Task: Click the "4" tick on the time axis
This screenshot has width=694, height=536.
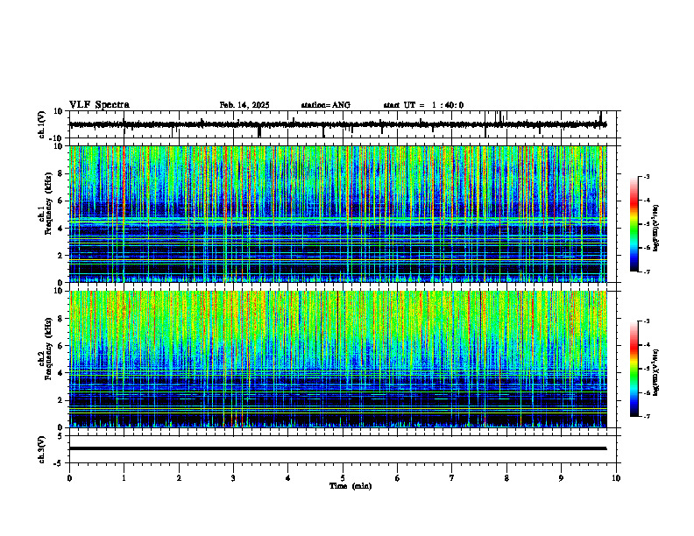Action: [288, 478]
